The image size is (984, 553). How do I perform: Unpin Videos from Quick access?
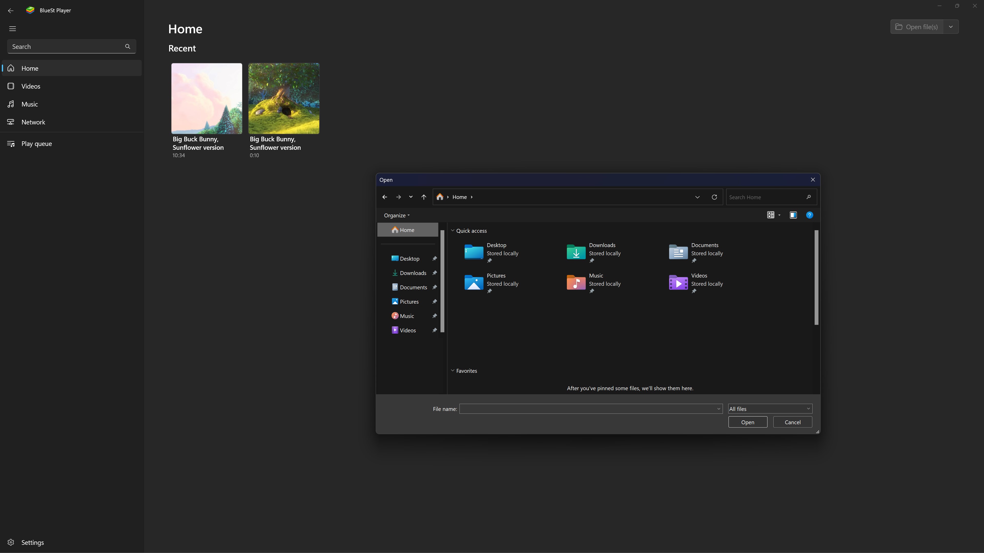694,291
